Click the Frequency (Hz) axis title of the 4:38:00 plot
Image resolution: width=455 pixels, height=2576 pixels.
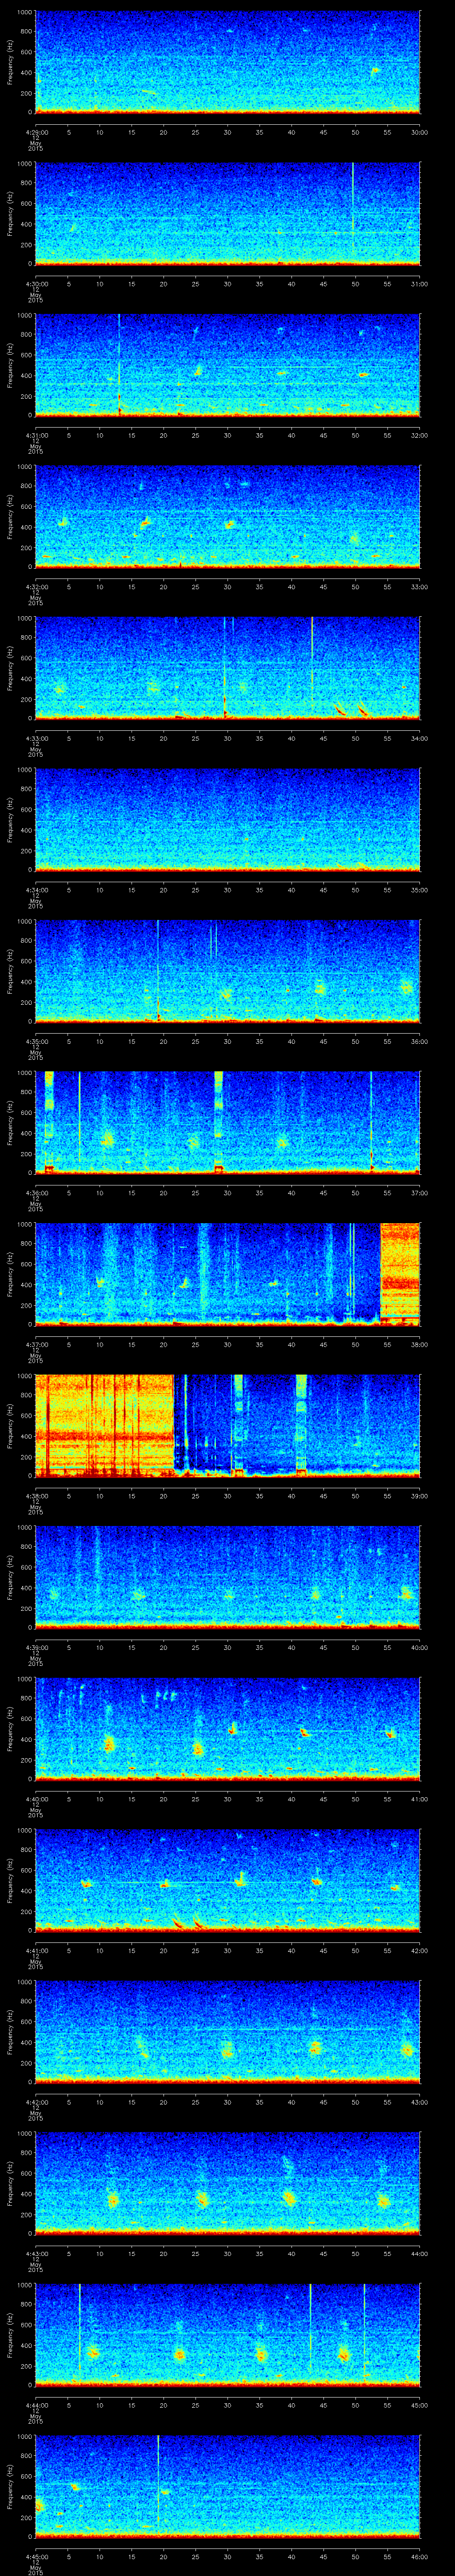pos(10,1426)
